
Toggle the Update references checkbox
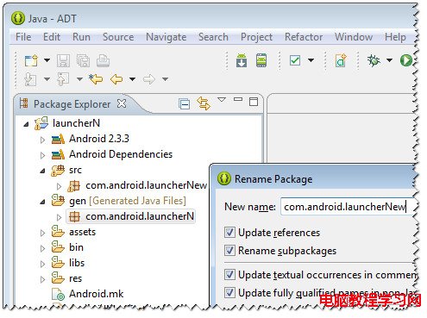(x=229, y=232)
